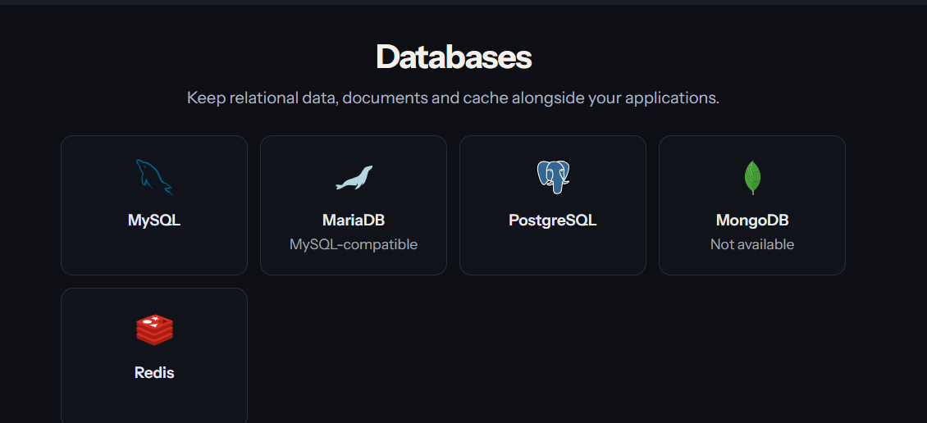Open the PostgreSQL database card

(x=553, y=205)
